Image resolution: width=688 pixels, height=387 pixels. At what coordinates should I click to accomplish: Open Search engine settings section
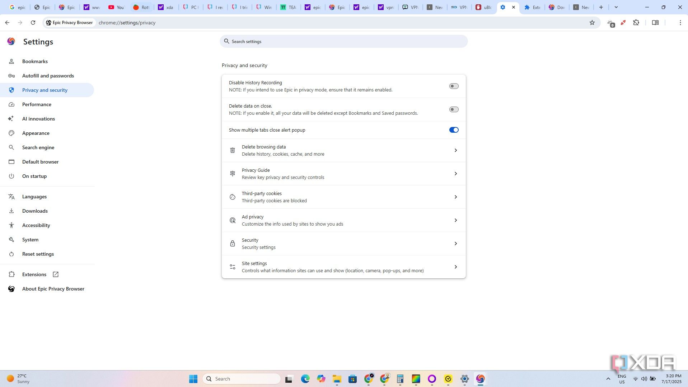(x=47, y=147)
